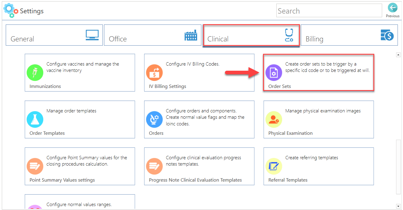Click 'Configure IV Billing Codes.' description
403x210 pixels.
coord(193,64)
